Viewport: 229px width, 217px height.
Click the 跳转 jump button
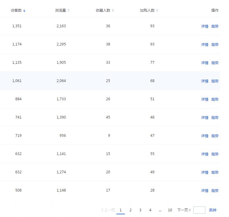(x=213, y=210)
